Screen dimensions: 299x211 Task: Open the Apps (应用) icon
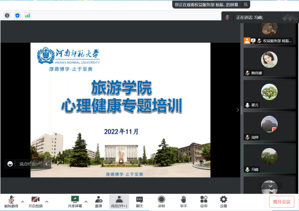[203, 202]
